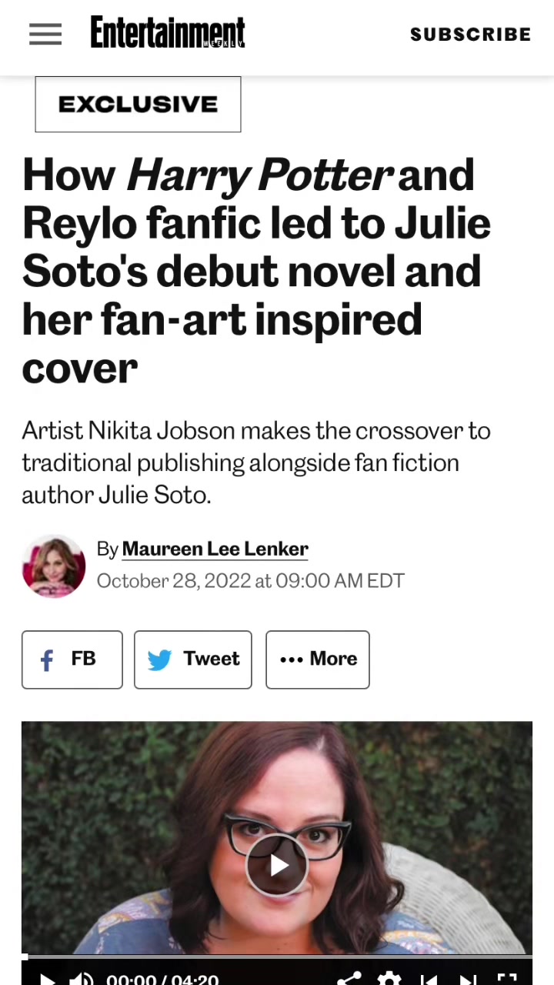554x985 pixels.
Task: Click the video progress bar
Action: point(277,957)
